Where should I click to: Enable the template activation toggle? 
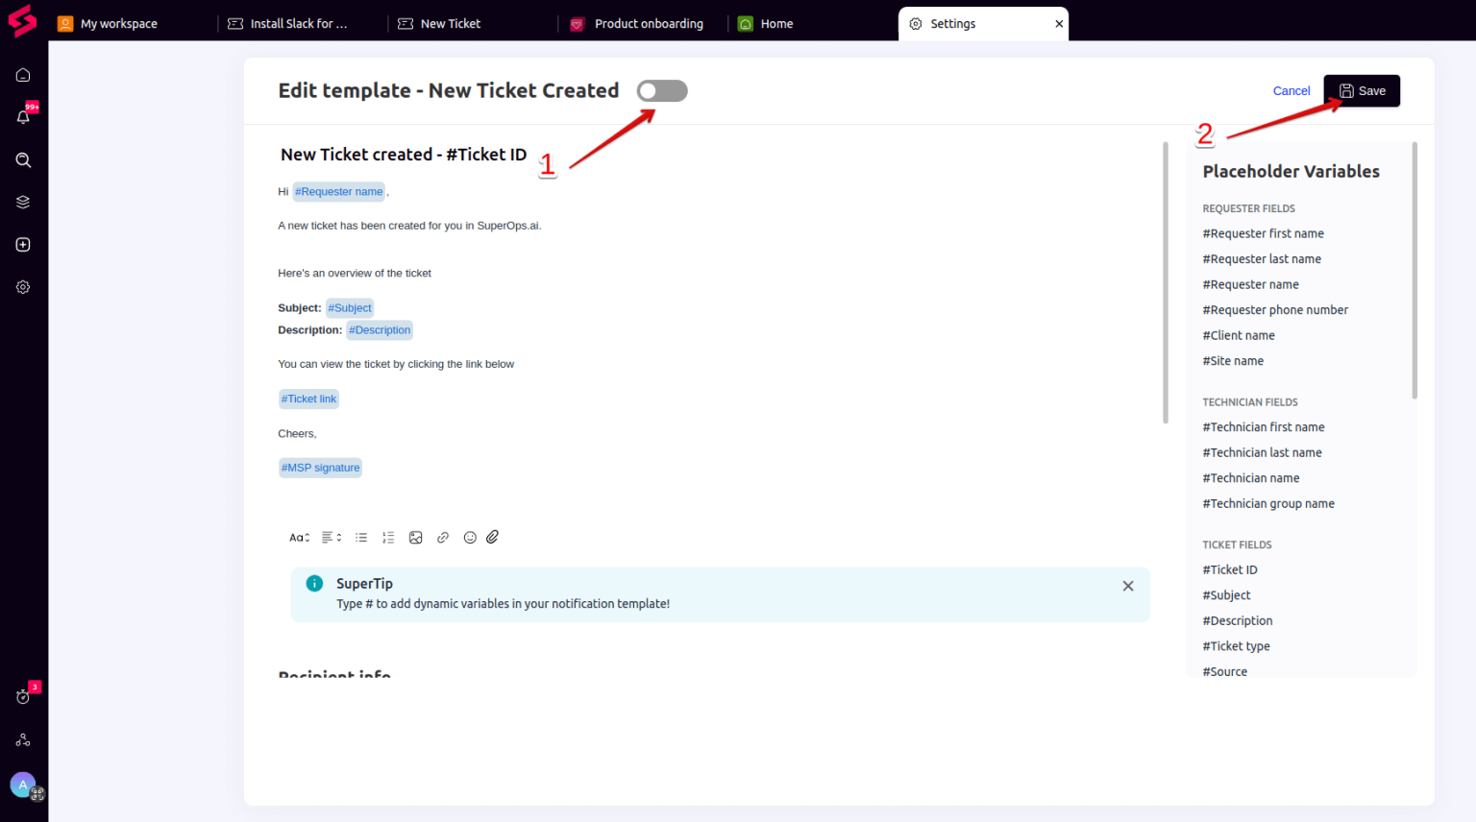[661, 90]
